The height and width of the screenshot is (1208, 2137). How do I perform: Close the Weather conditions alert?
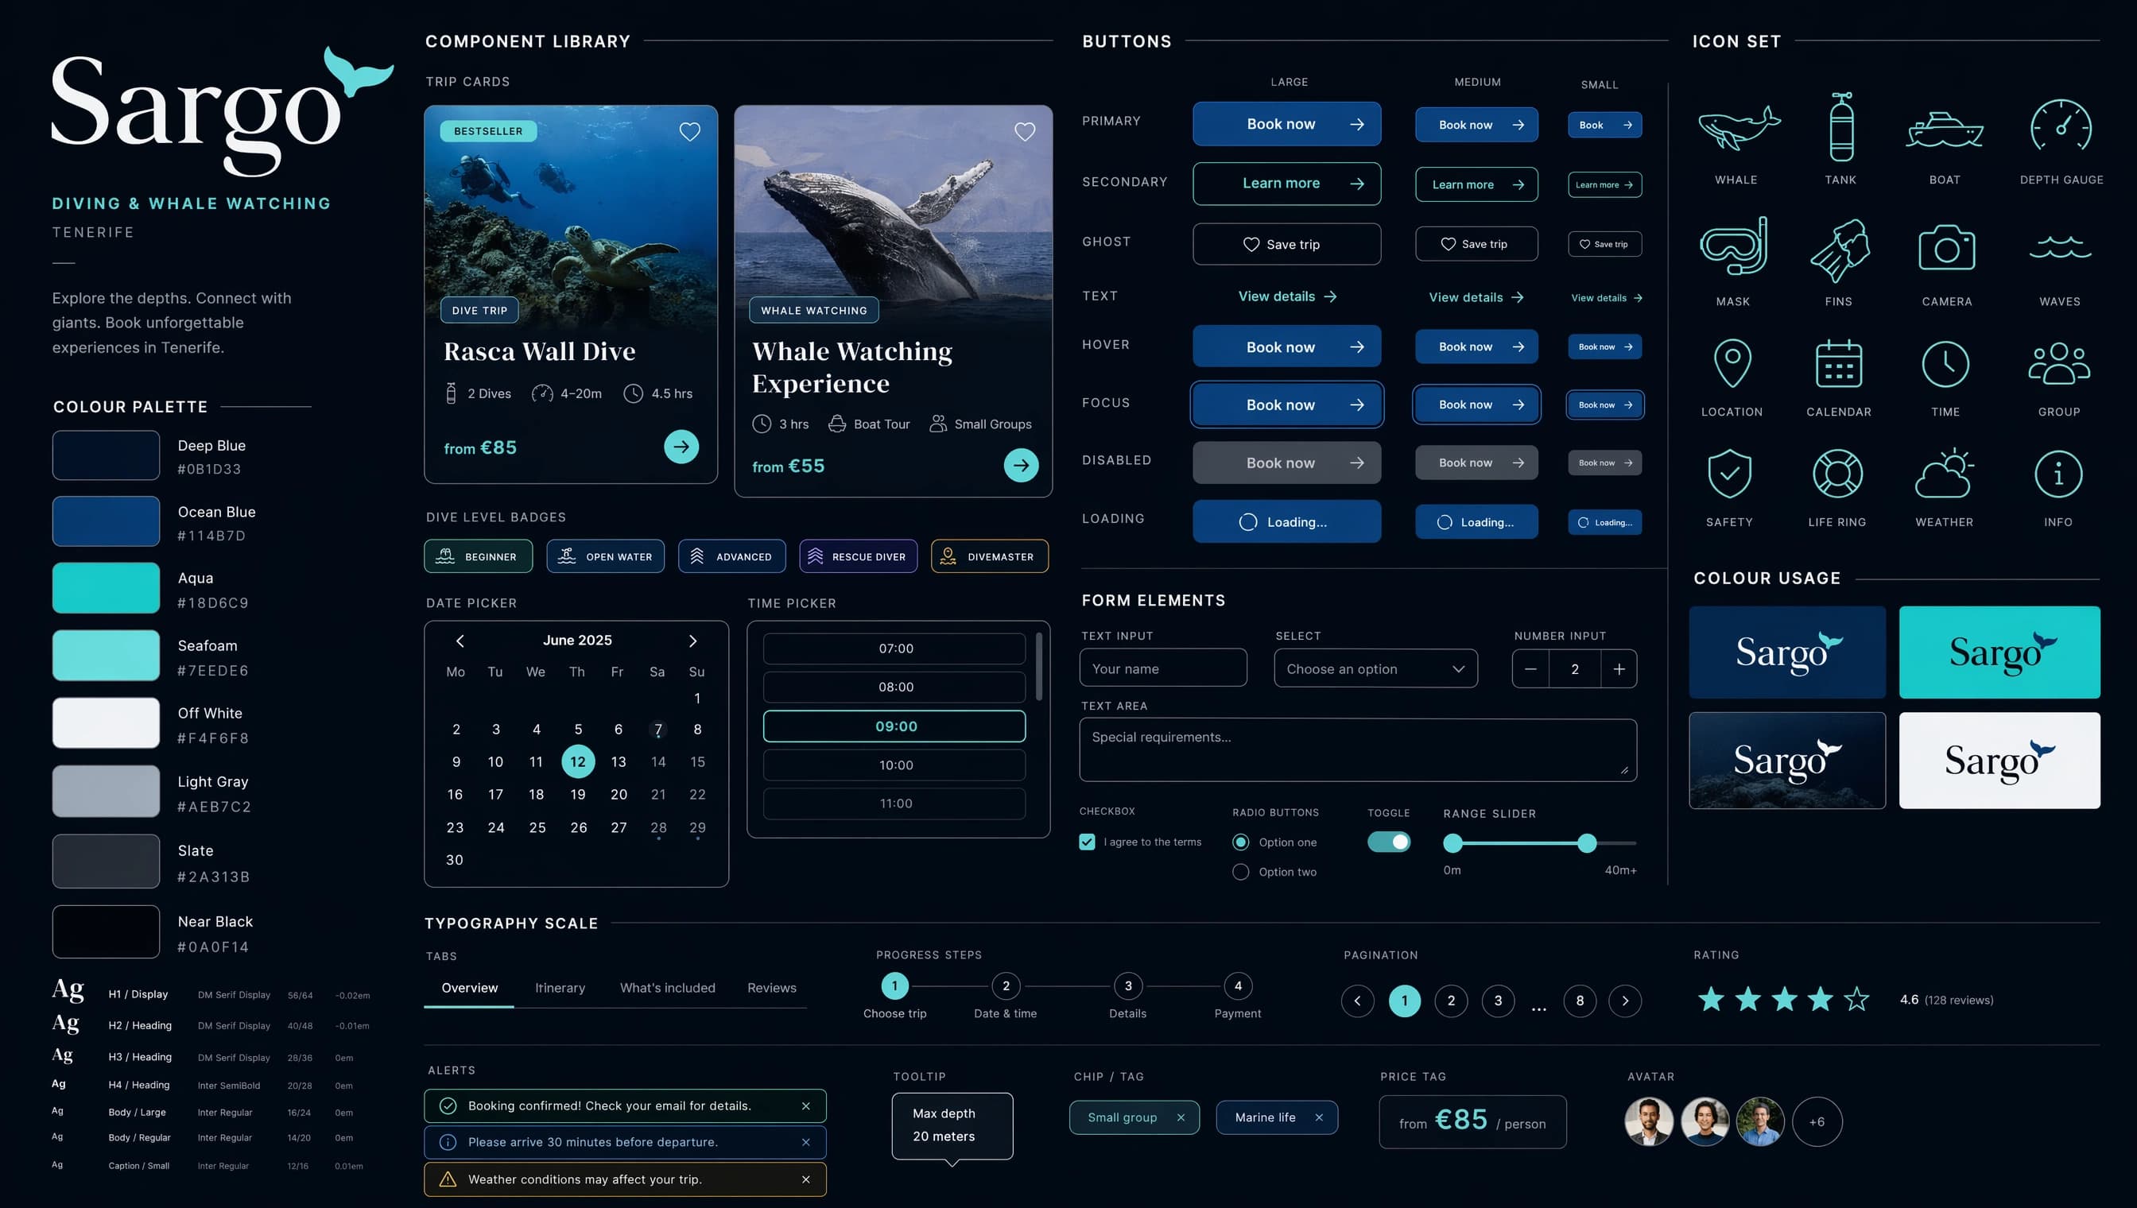click(x=805, y=1180)
